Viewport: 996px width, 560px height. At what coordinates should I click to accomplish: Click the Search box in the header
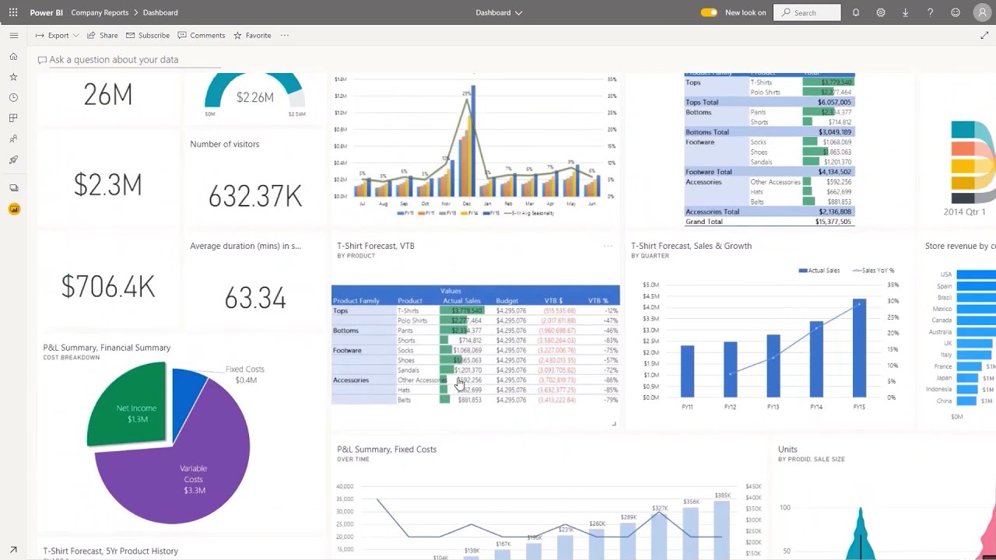pos(807,12)
